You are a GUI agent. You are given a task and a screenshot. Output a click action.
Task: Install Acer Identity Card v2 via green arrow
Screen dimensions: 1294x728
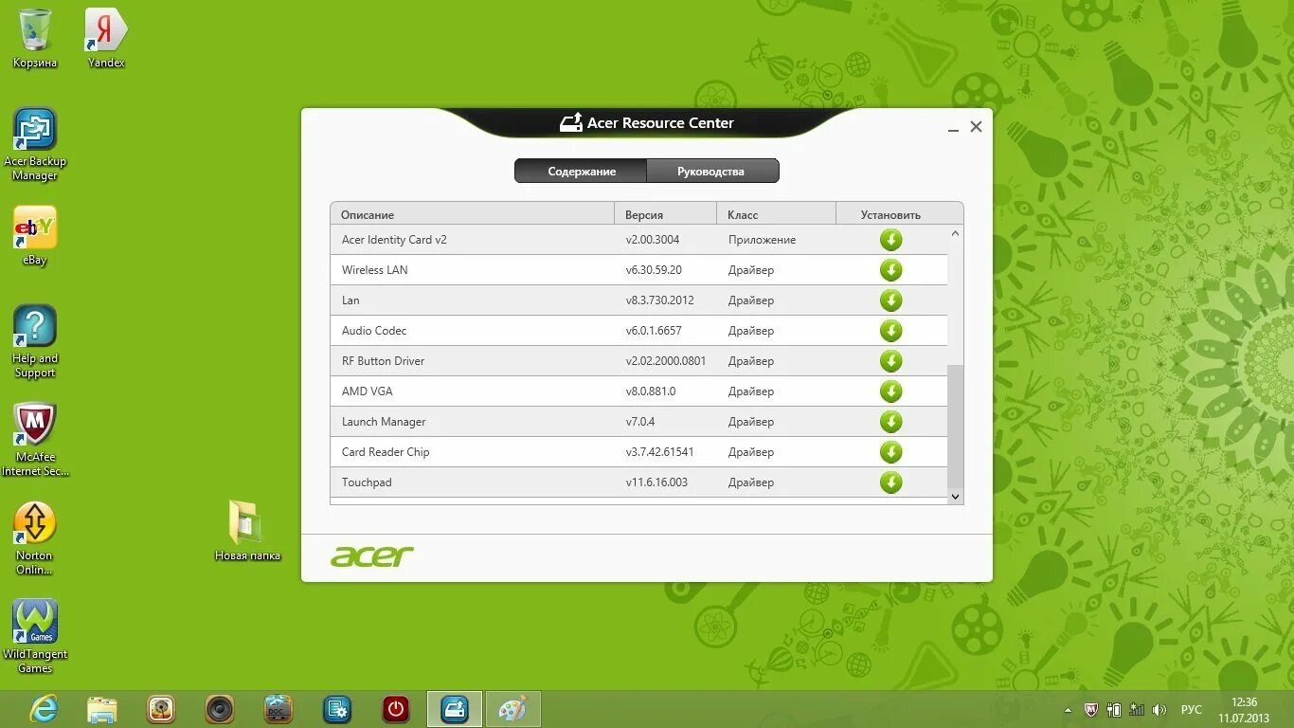[890, 240]
